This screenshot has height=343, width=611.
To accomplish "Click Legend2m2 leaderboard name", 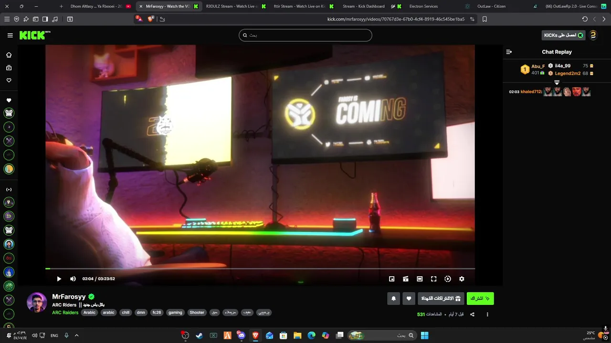I will click(568, 73).
